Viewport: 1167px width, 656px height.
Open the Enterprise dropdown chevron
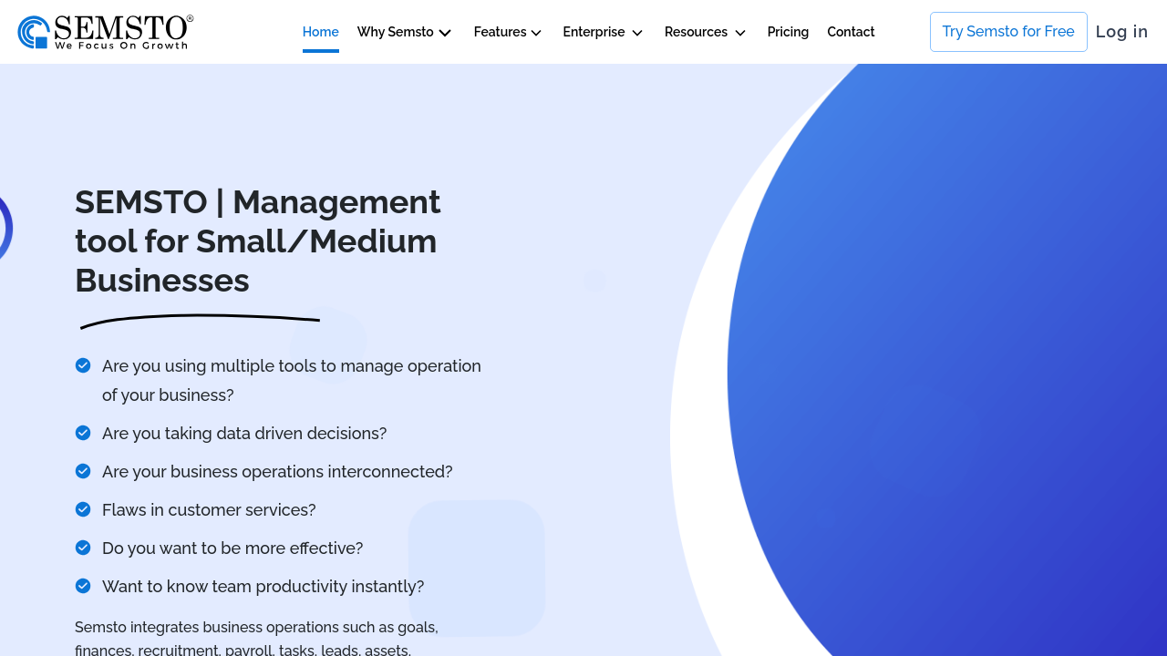(637, 33)
